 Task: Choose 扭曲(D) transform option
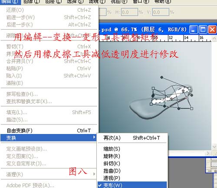[x=132, y=171]
